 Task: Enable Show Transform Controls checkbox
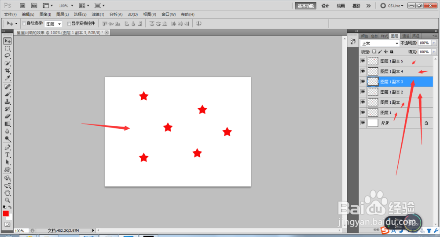69,23
